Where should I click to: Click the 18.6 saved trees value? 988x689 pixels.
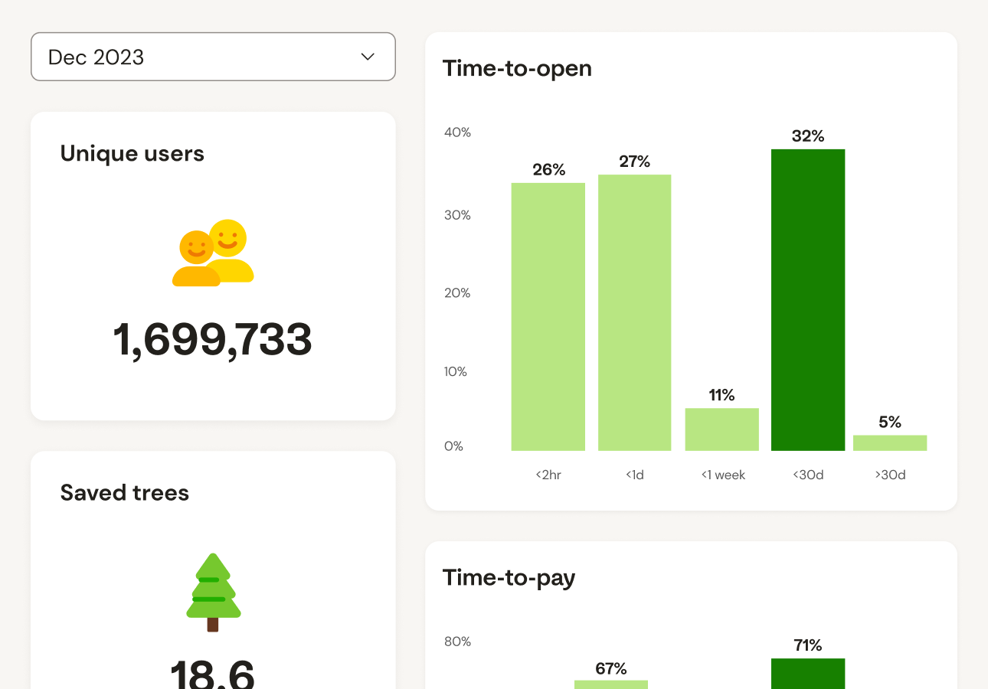point(213,674)
